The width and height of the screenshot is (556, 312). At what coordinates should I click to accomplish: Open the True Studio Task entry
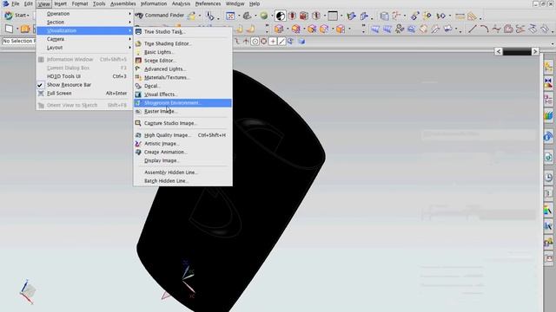pos(182,32)
